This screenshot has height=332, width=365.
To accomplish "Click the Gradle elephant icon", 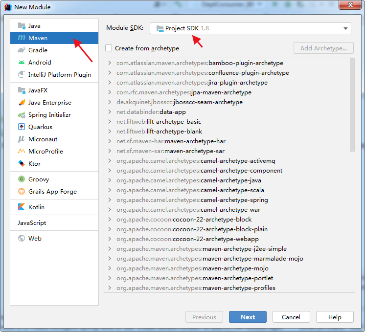I will (22, 50).
